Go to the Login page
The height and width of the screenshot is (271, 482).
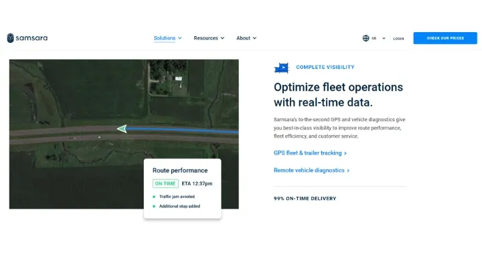pyautogui.click(x=398, y=38)
